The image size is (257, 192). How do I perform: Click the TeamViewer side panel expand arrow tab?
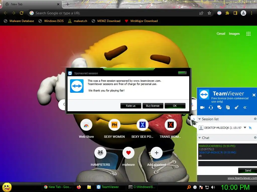[x=194, y=119]
